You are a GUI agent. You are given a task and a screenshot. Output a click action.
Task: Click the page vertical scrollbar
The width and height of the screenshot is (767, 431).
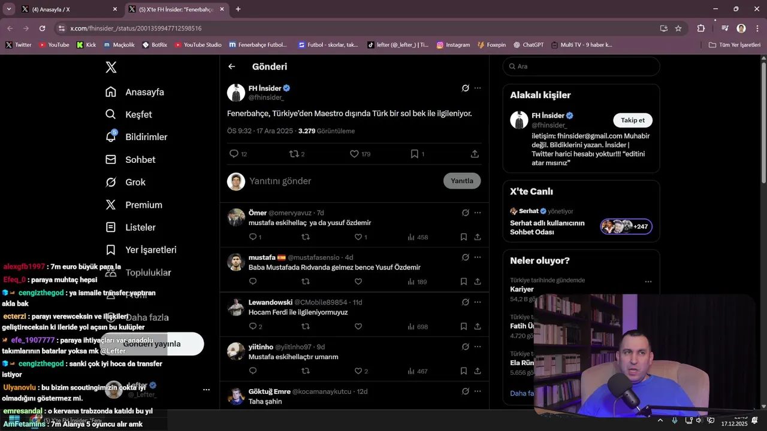point(763,123)
